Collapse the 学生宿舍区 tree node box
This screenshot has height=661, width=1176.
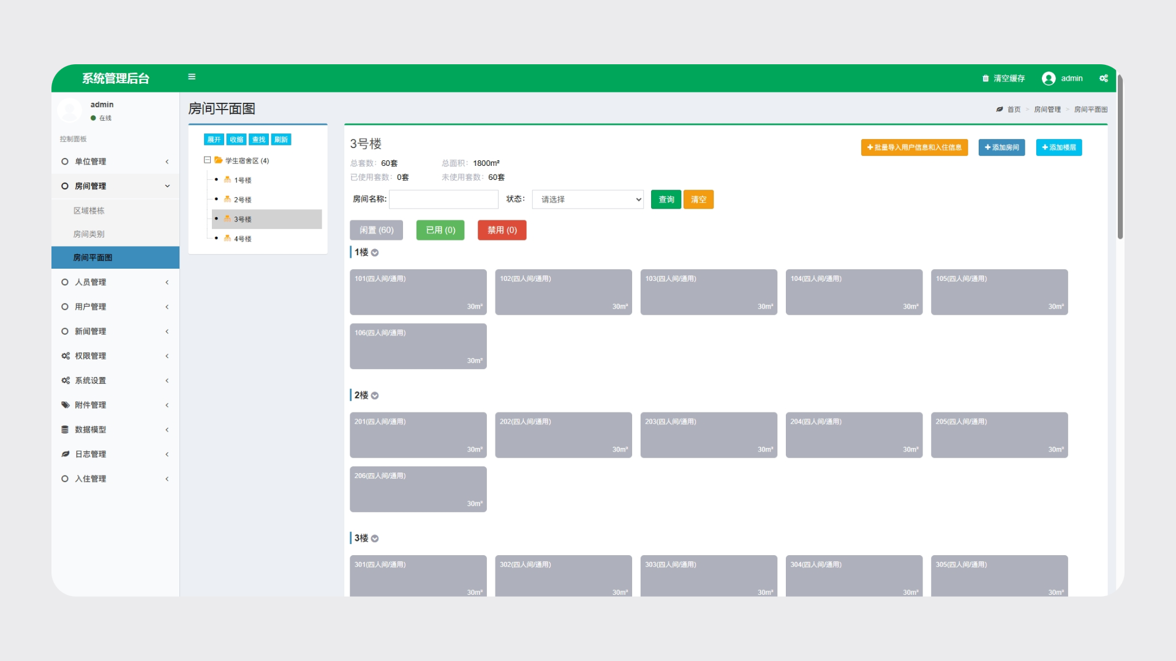pyautogui.click(x=208, y=160)
